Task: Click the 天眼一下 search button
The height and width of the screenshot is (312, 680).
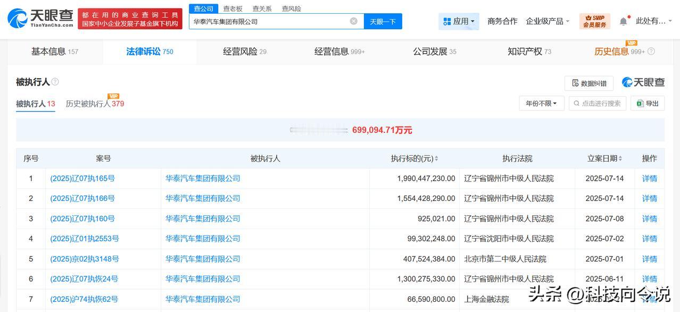Action: [x=383, y=21]
